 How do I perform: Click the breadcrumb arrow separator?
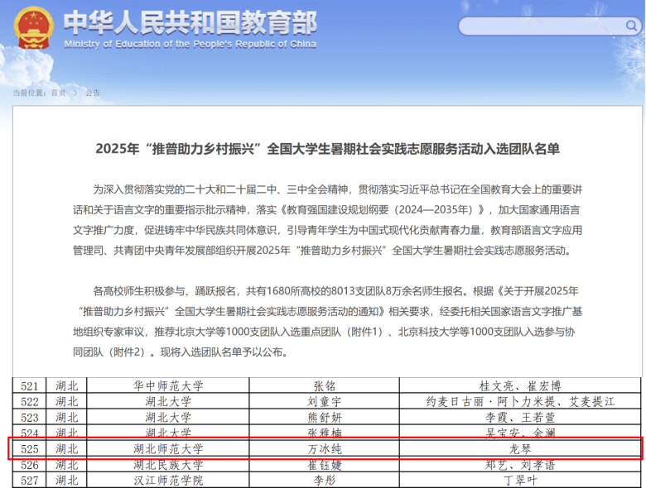75,93
